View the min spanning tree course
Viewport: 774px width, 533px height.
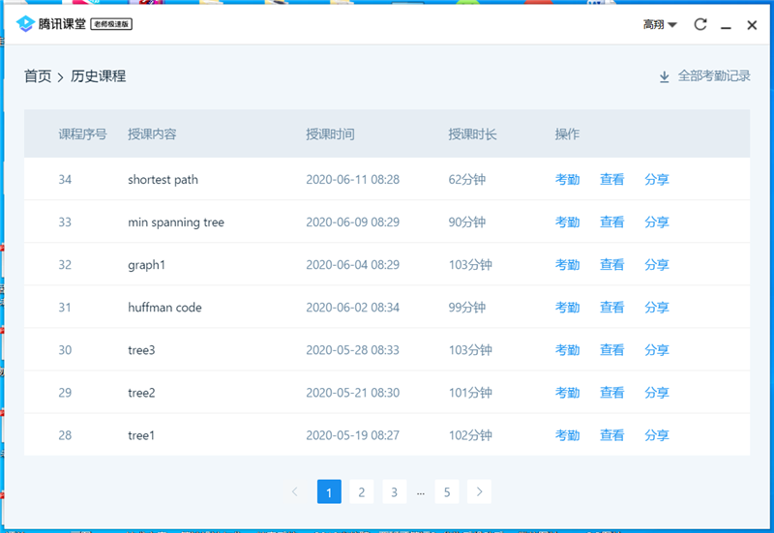click(611, 222)
